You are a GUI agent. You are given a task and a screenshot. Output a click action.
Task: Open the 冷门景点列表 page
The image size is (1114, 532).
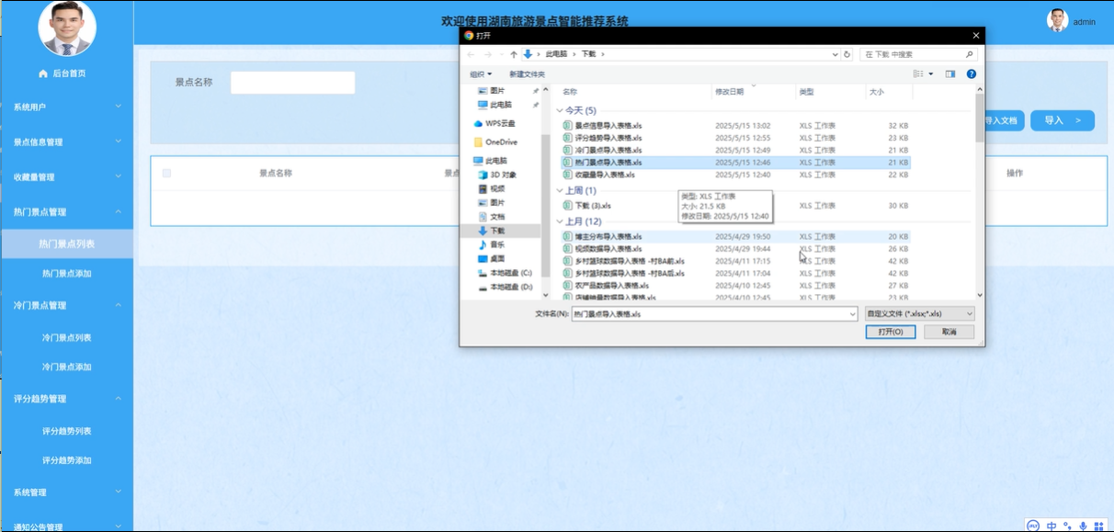(x=66, y=338)
